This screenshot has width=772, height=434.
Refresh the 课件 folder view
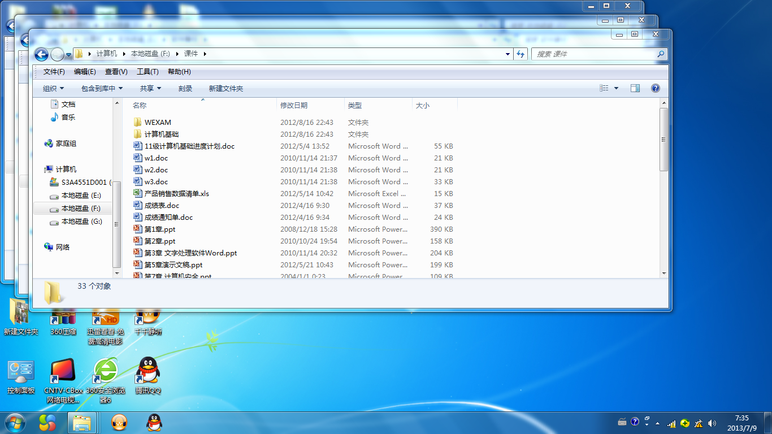click(521, 54)
